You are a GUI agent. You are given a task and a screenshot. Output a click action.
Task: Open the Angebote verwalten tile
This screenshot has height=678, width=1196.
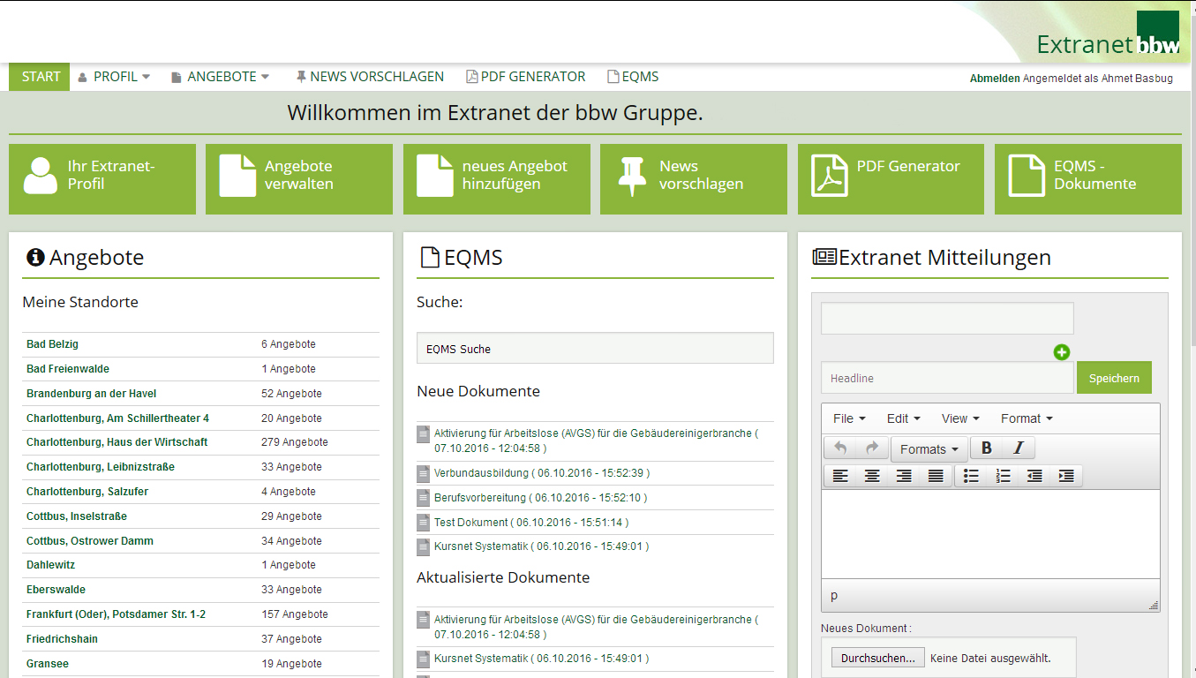coord(299,179)
